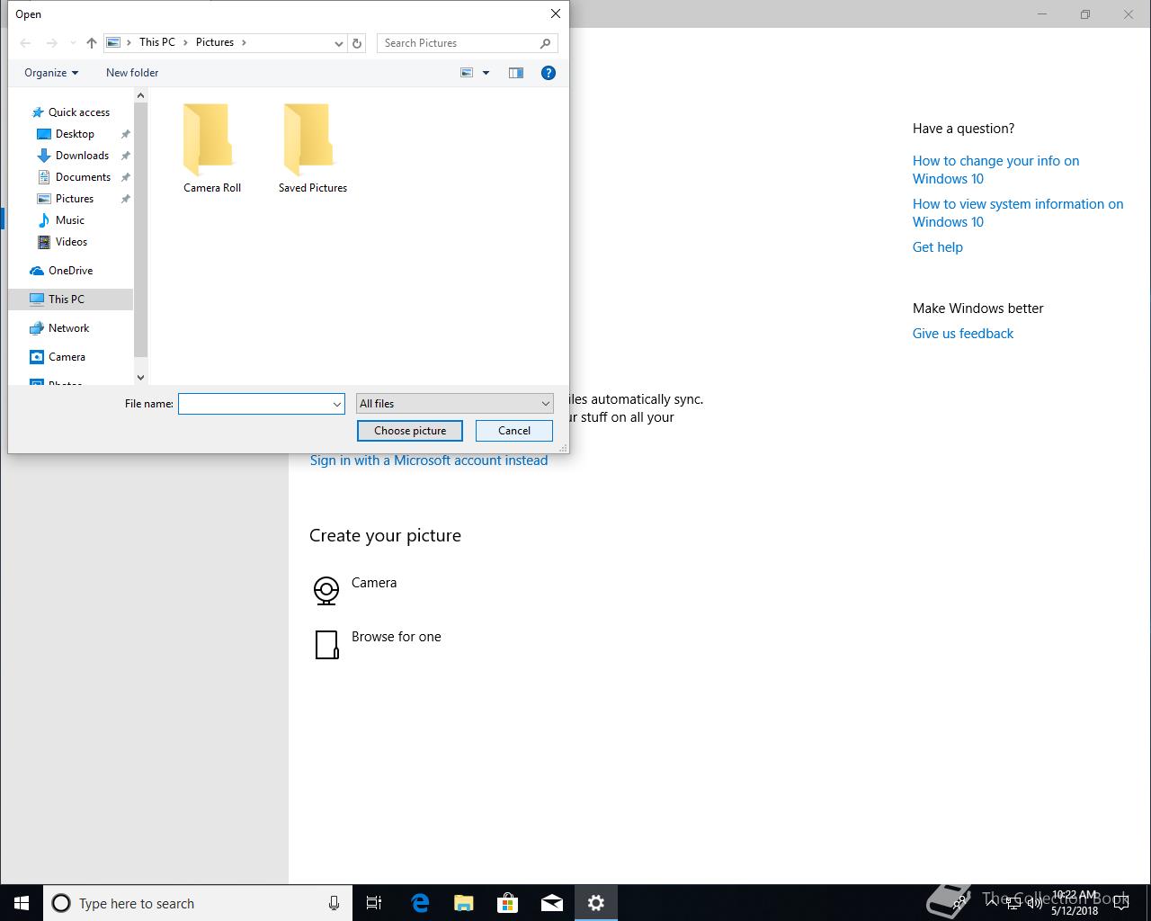
Task: Cancel the Open dialog
Action: [x=514, y=431]
